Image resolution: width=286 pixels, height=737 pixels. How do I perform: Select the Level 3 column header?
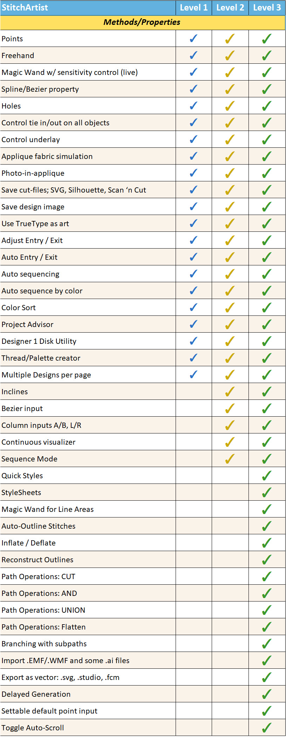[267, 8]
